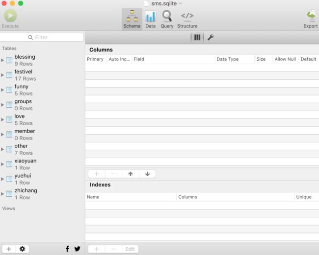Image resolution: width=319 pixels, height=255 pixels.
Task: Open the sidebar gear actions menu
Action: 22,249
